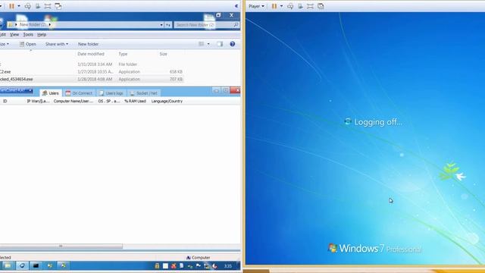The width and height of the screenshot is (485, 273).
Task: Open the Player menu in right VMware window
Action: [x=256, y=6]
